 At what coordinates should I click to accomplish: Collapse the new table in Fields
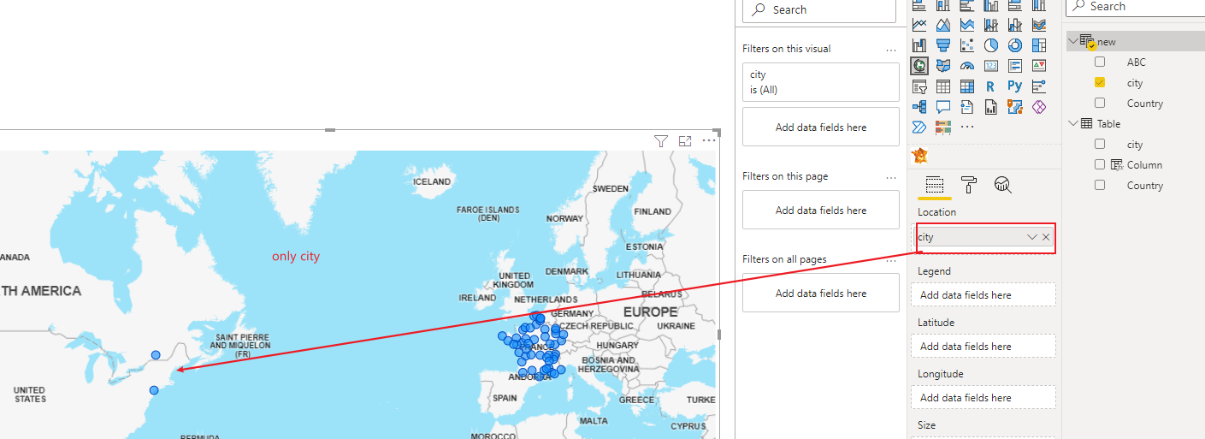click(1073, 41)
